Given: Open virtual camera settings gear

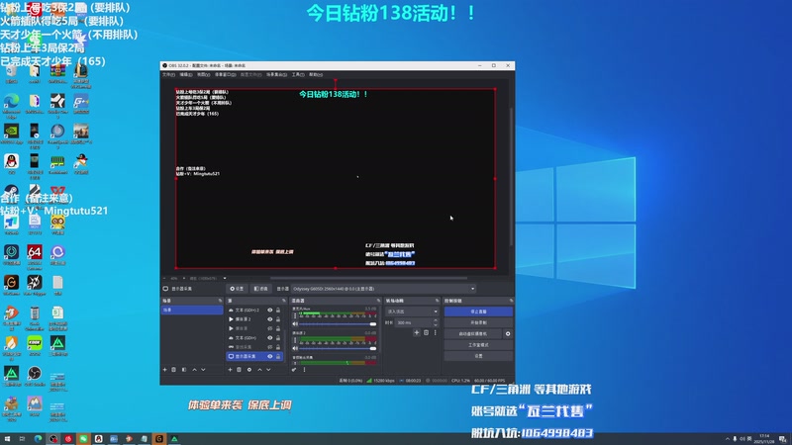Looking at the screenshot, I should point(508,334).
